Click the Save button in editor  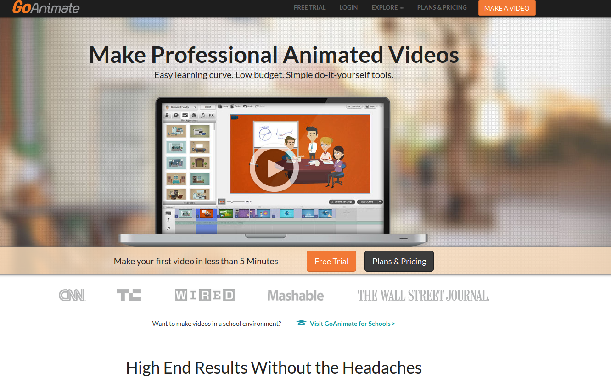tap(370, 106)
